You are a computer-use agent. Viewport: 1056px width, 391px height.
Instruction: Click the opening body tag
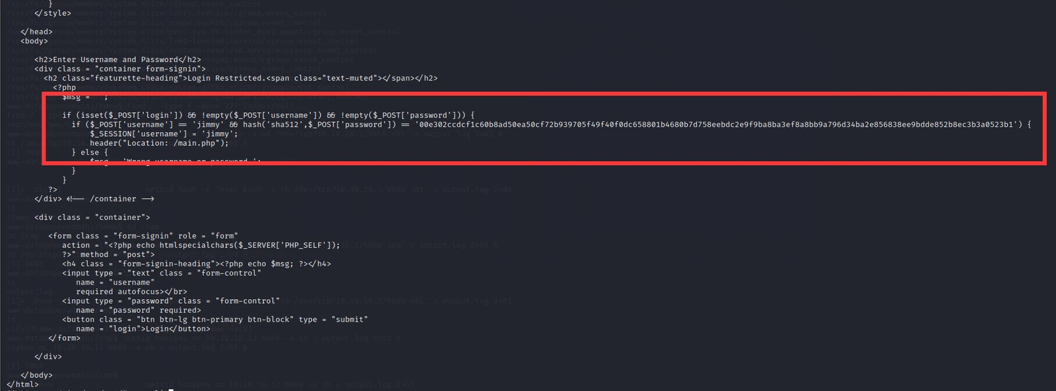pos(34,41)
